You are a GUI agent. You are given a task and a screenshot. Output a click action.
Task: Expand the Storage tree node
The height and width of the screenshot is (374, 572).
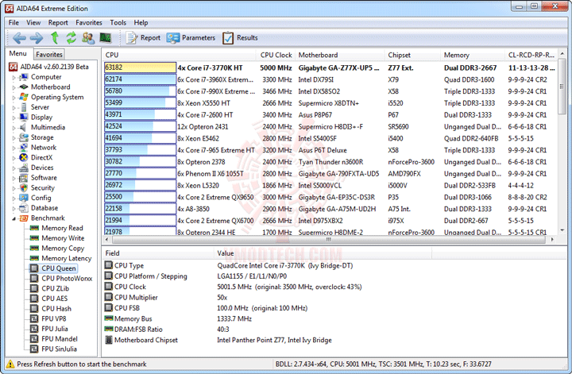click(14, 138)
